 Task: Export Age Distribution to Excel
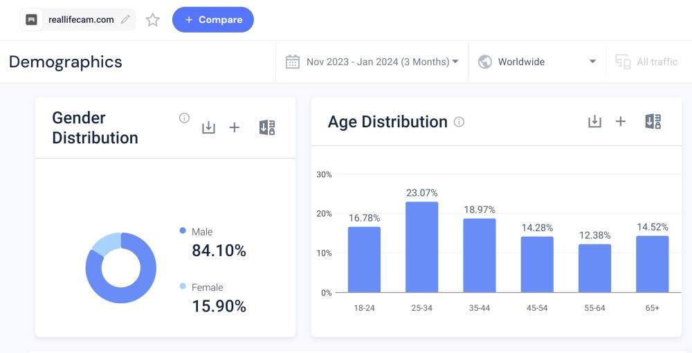pyautogui.click(x=653, y=122)
